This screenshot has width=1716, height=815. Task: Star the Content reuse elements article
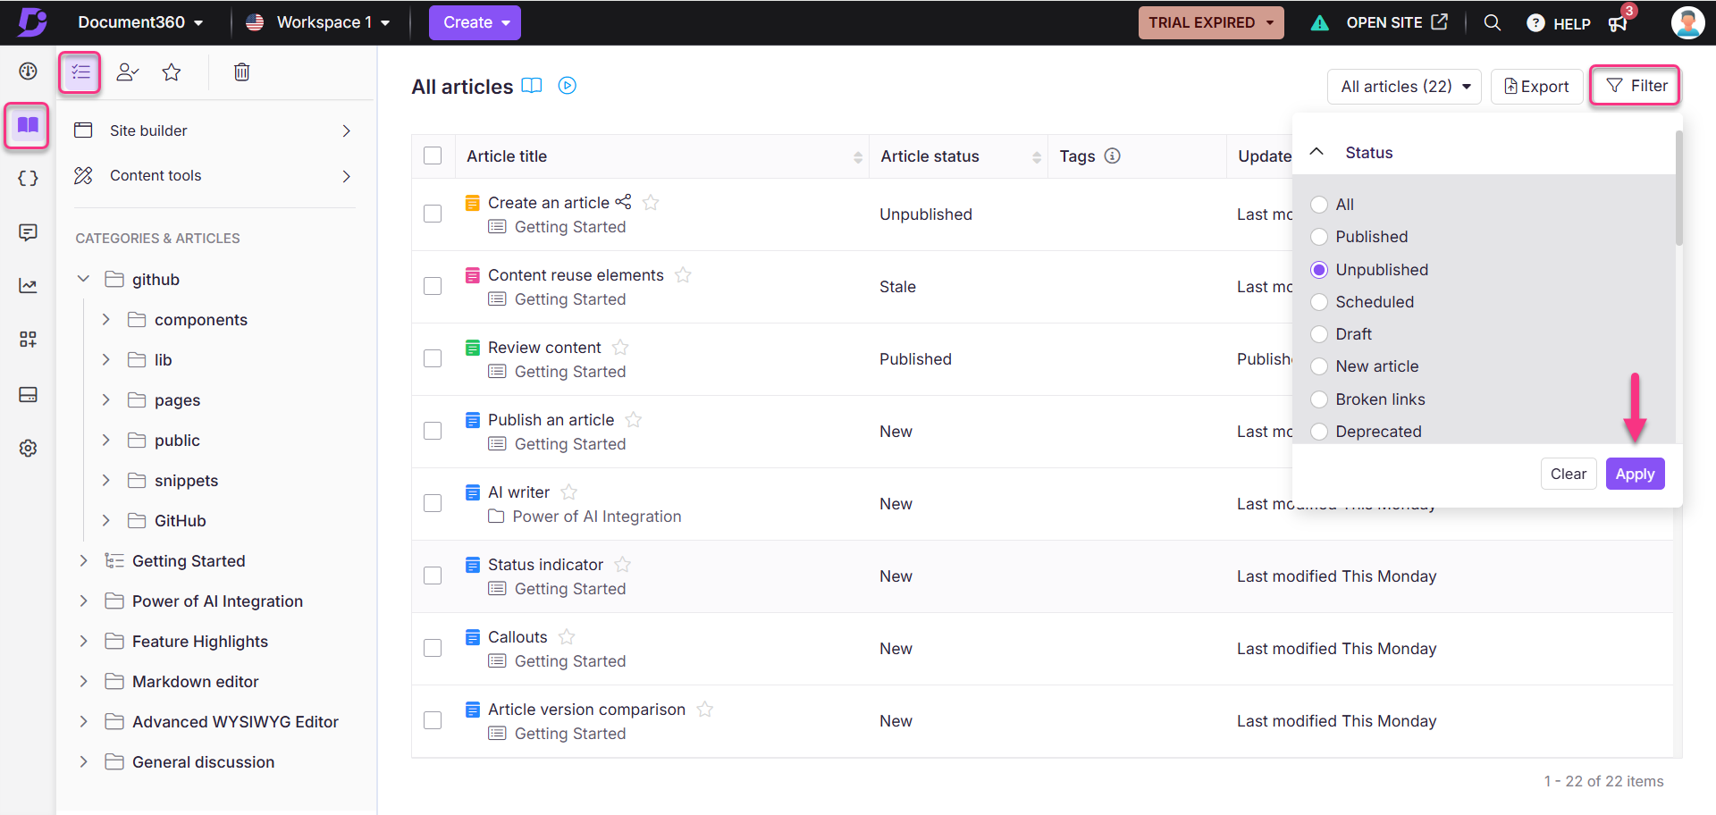point(683,275)
